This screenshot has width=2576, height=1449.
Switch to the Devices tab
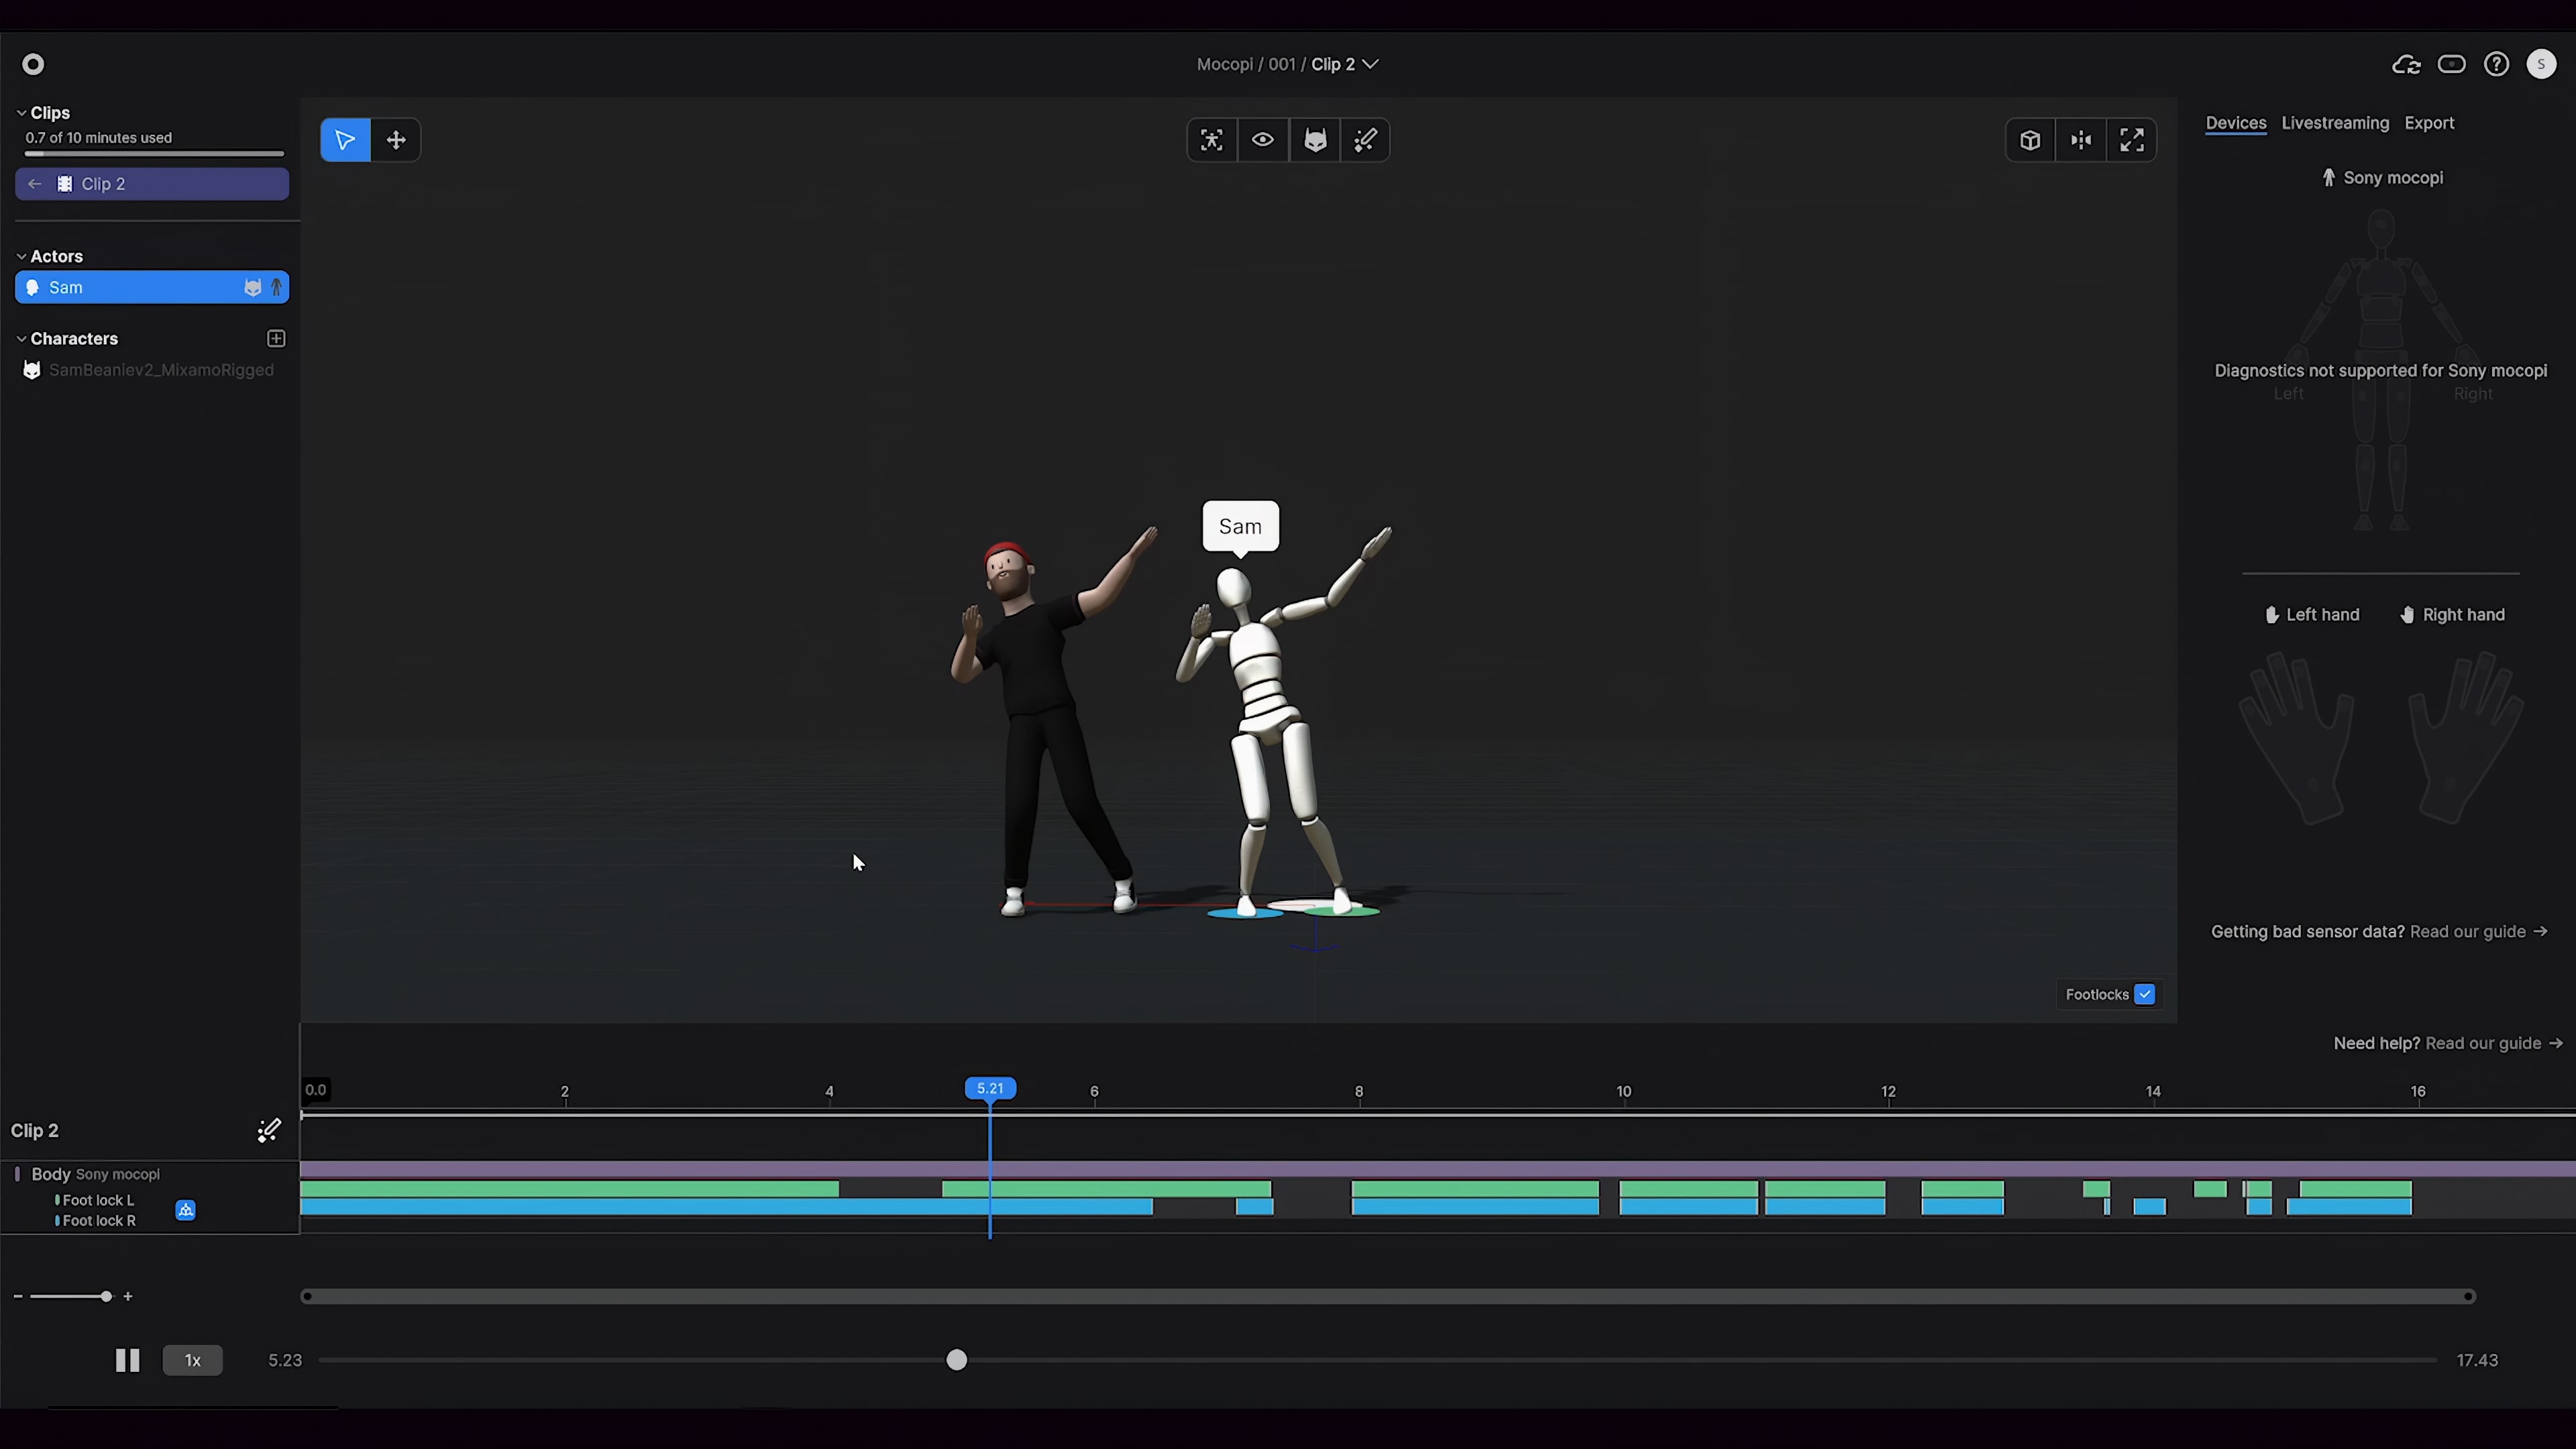(2236, 123)
